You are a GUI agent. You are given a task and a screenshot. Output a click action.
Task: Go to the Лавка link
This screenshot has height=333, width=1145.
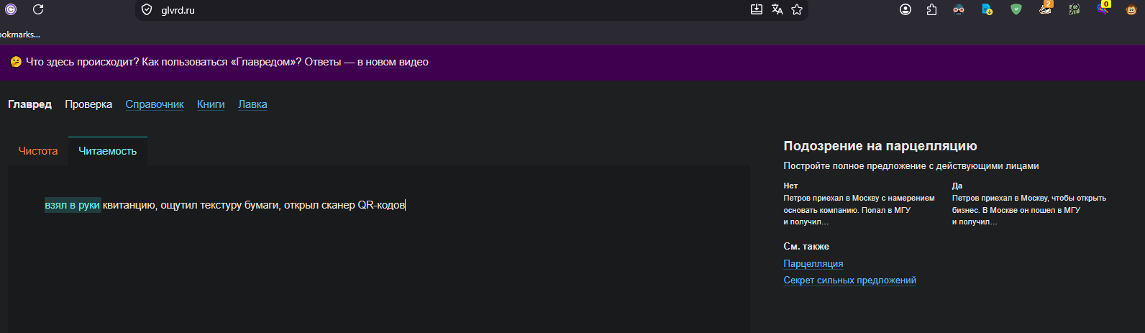coord(252,104)
